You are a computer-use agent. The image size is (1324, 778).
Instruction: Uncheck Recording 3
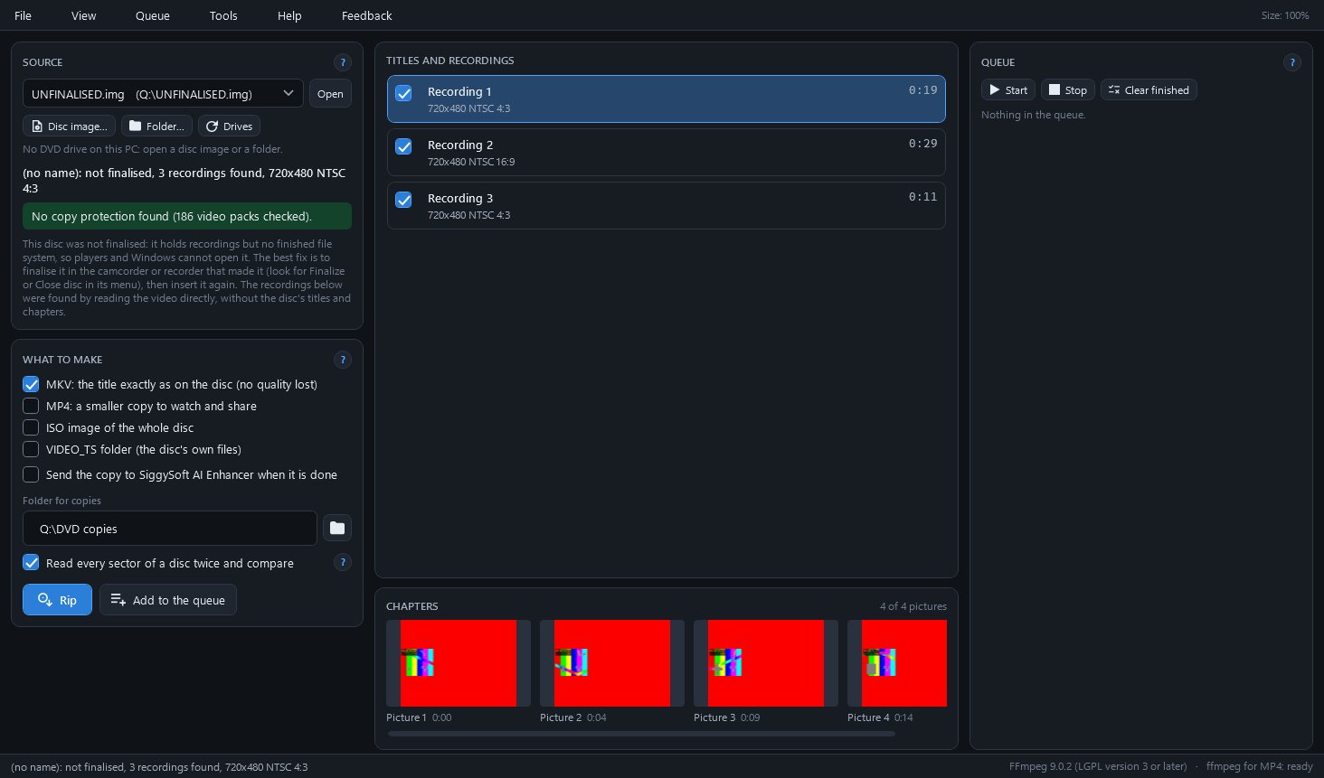pos(404,200)
